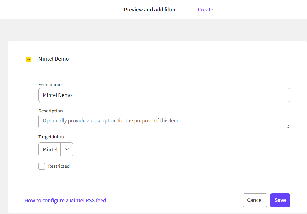Open How to configure a Mintel RSS feed

(x=65, y=200)
